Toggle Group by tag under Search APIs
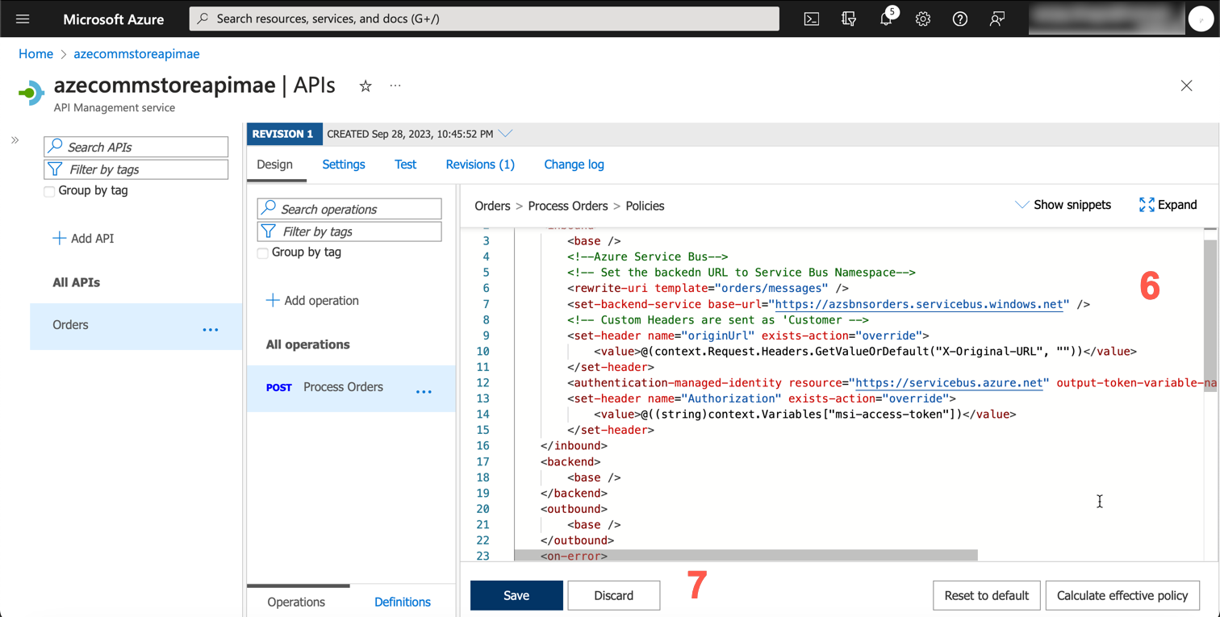The image size is (1220, 617). (x=49, y=191)
